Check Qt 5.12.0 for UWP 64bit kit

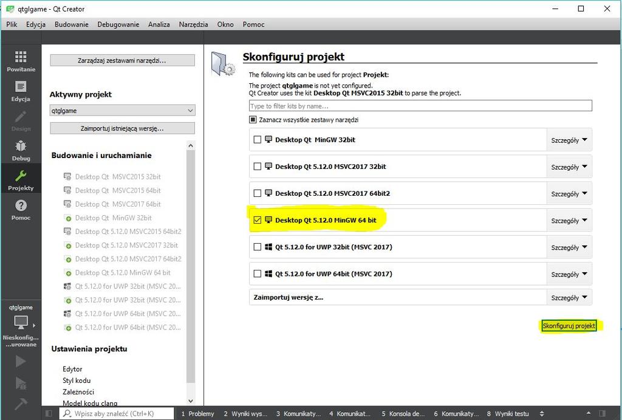(x=258, y=274)
